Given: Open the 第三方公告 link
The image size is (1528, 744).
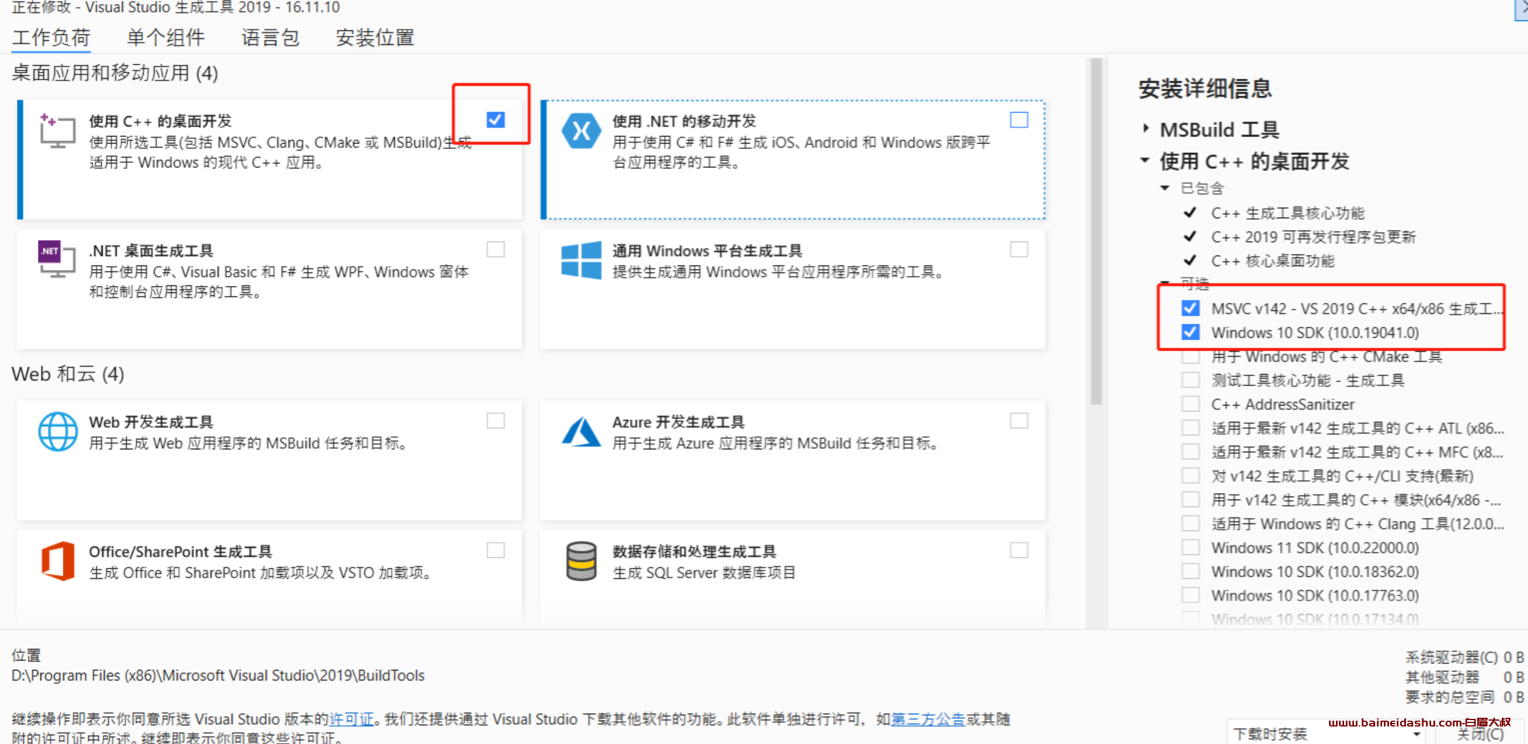Looking at the screenshot, I should coord(928,719).
